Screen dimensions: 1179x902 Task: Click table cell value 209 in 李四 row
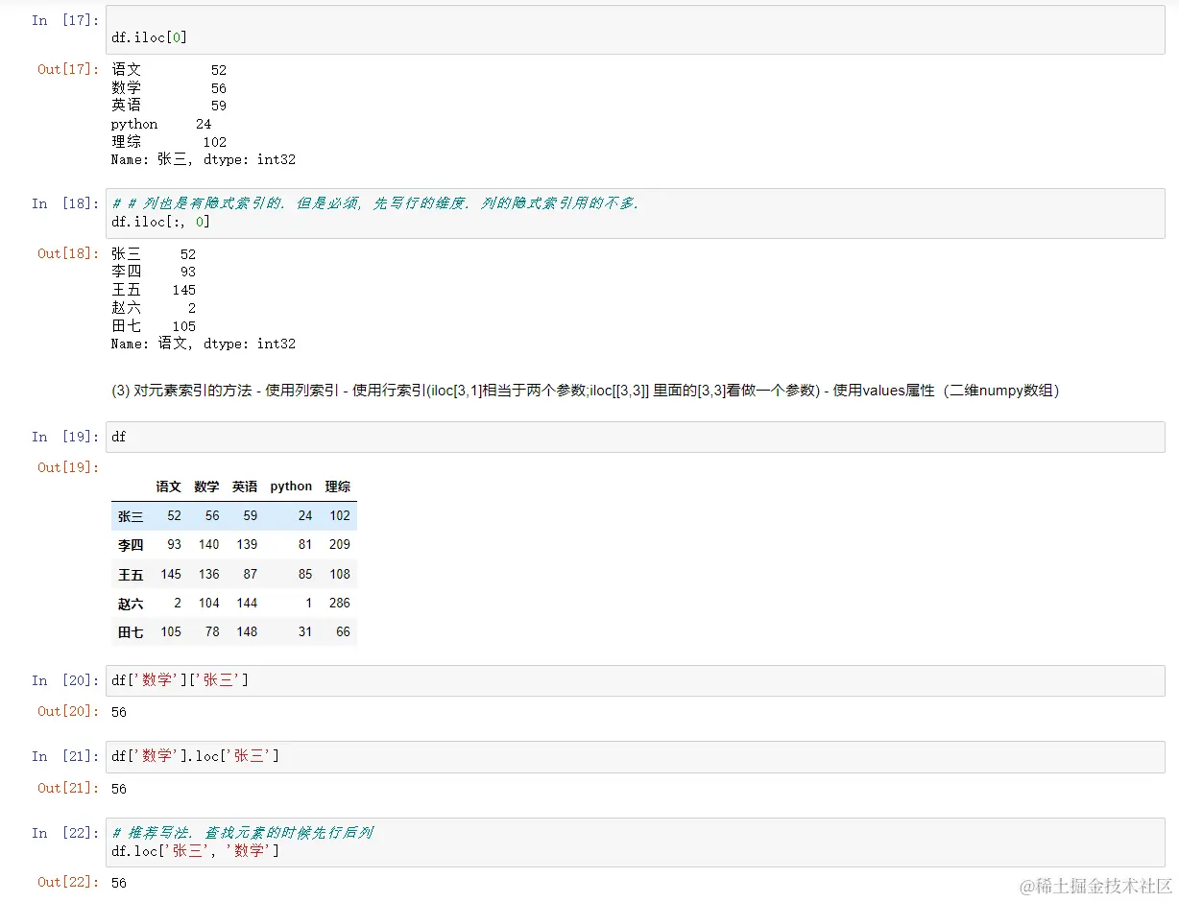click(340, 544)
